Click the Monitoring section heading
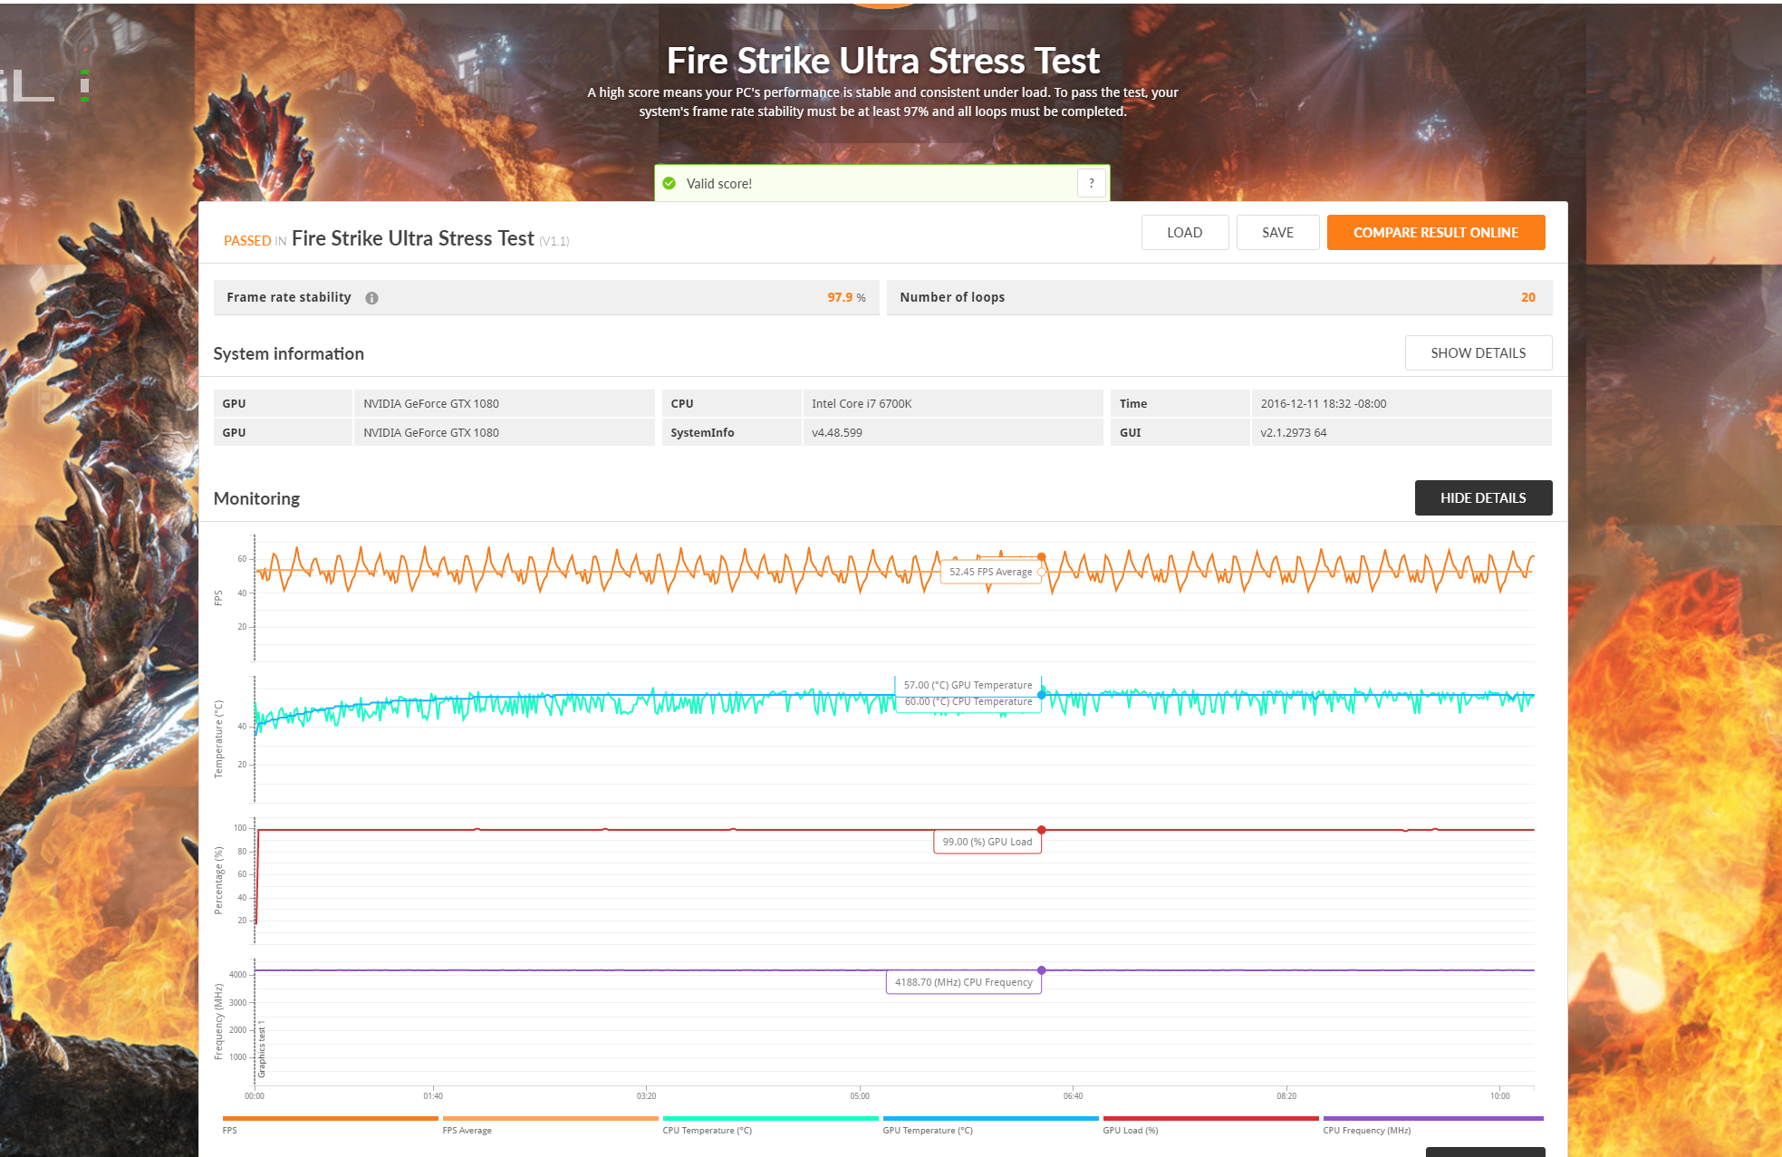This screenshot has height=1157, width=1782. pyautogui.click(x=256, y=499)
